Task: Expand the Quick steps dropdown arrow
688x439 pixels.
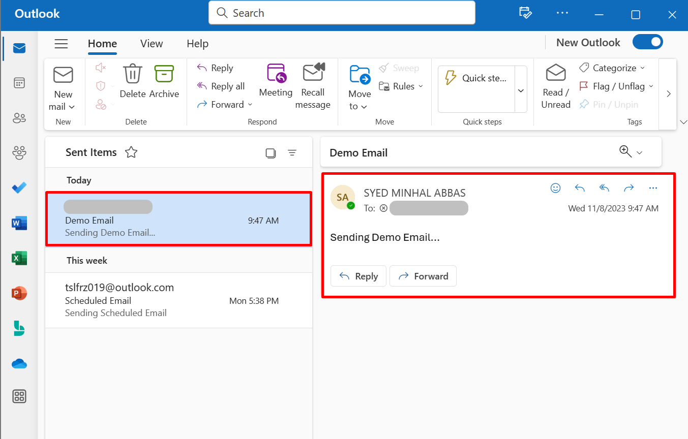Action: click(521, 90)
